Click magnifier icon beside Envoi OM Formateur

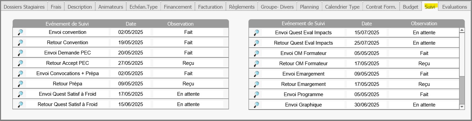[256, 53]
